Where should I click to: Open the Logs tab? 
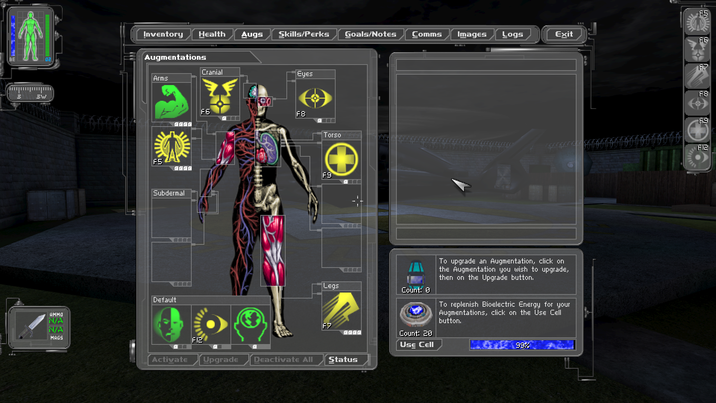point(513,34)
